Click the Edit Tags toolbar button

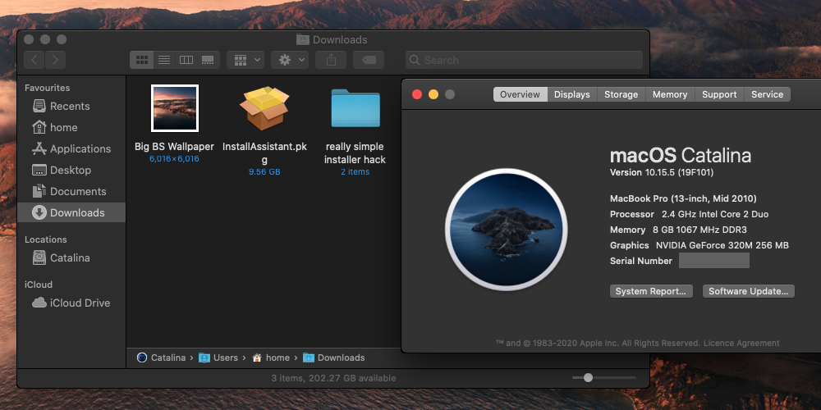(x=369, y=60)
